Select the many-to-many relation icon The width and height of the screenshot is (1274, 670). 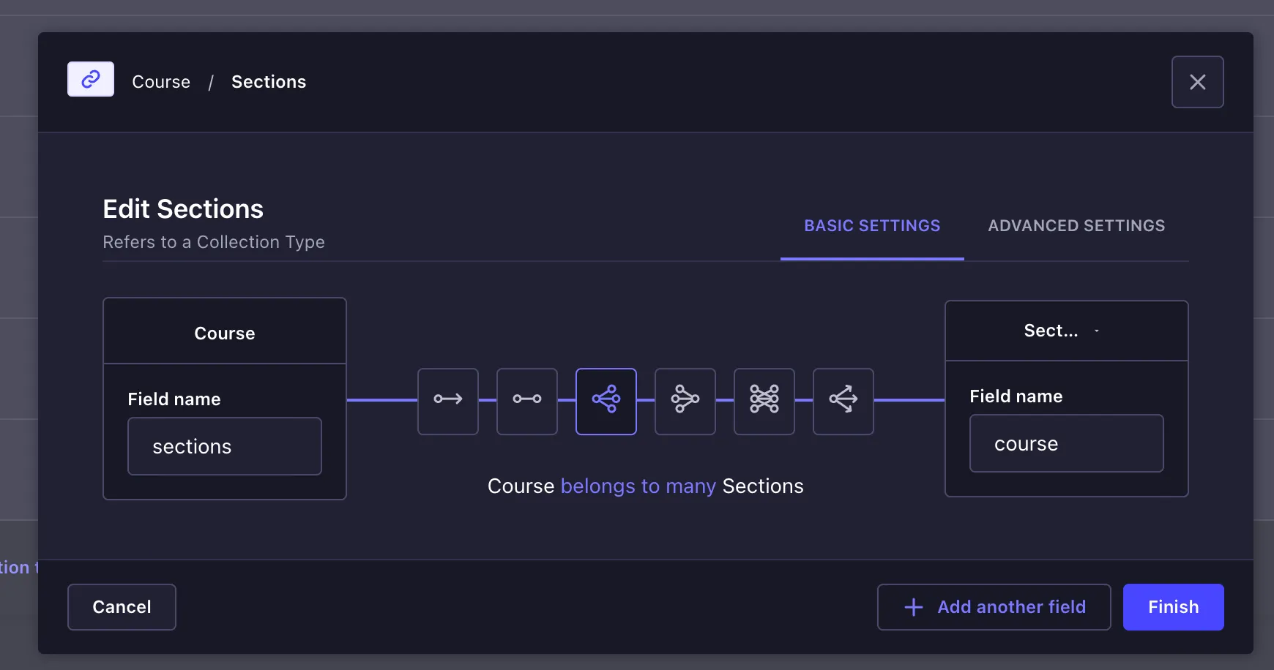pyautogui.click(x=764, y=401)
